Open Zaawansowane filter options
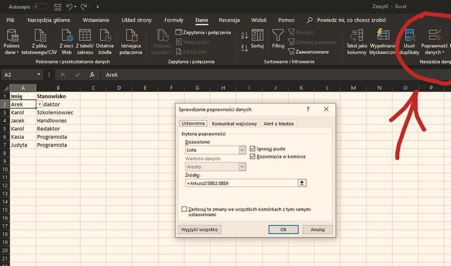 308,52
